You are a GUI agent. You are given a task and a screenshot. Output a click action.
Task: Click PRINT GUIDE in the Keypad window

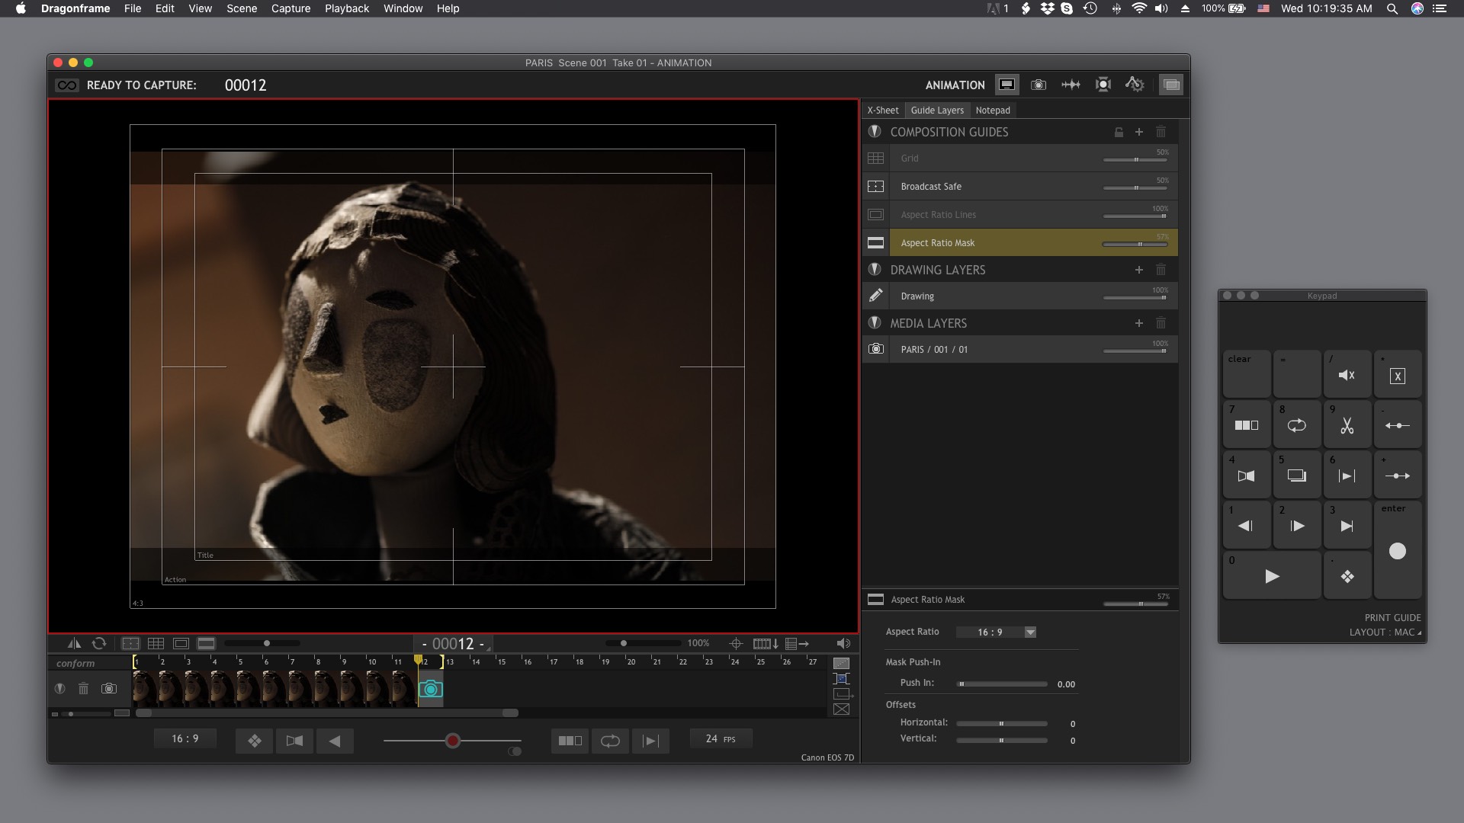(1392, 618)
